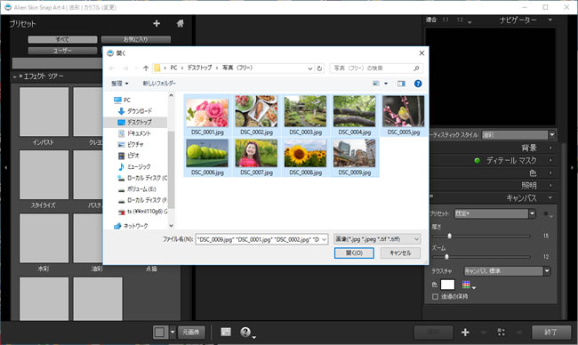Open the file type filter dropdown
The height and width of the screenshot is (345, 578).
[x=377, y=239]
